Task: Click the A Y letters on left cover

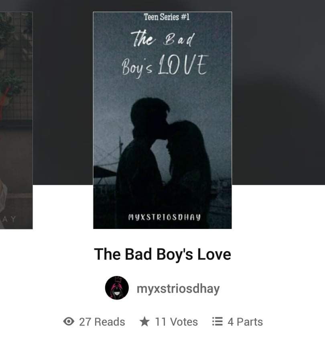Action: [9, 219]
